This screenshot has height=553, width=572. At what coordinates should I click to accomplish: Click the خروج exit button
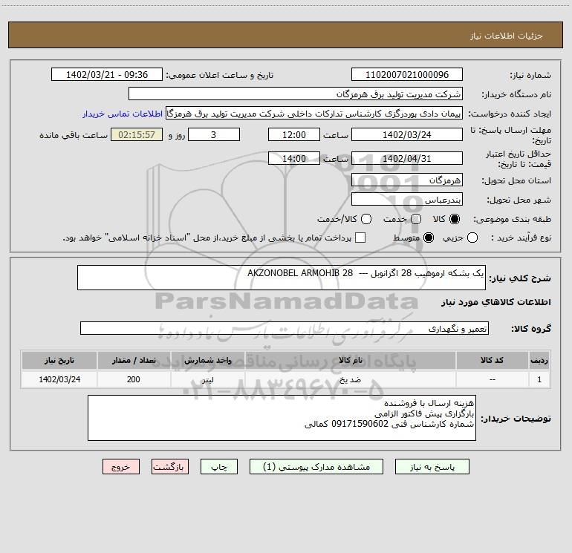pyautogui.click(x=121, y=467)
